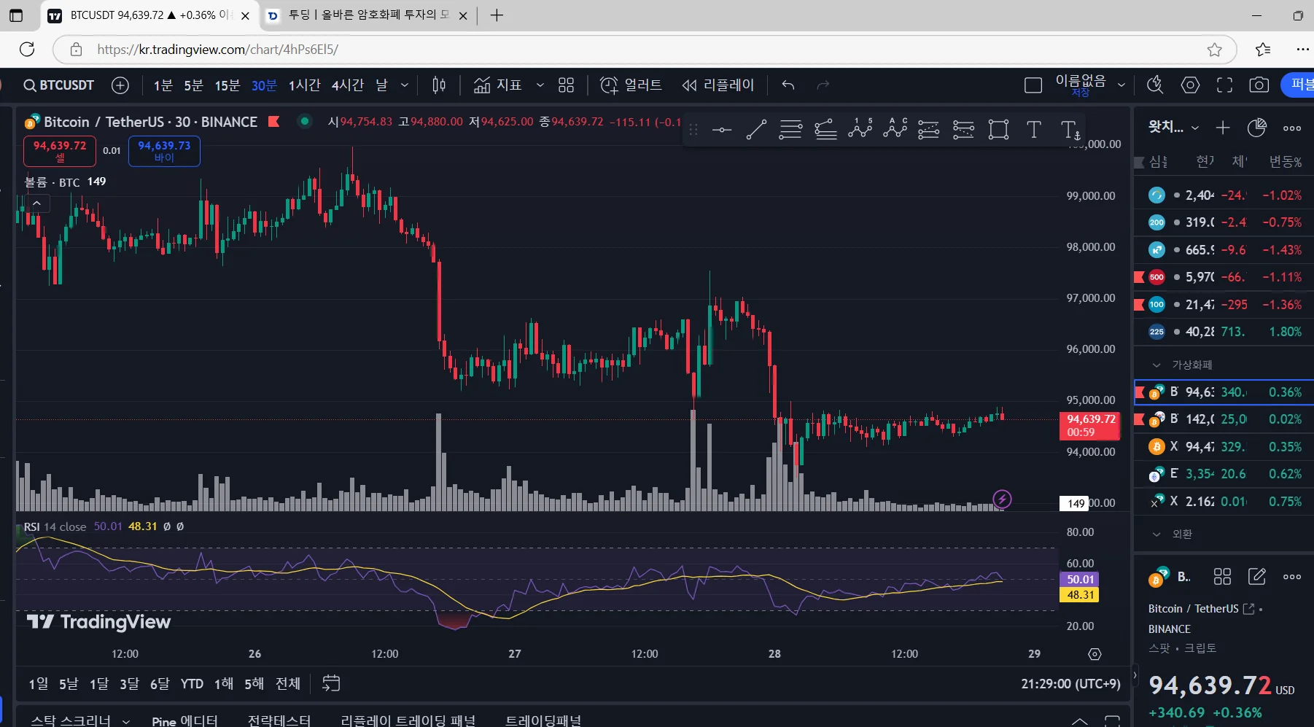Open the indicator templates grid icon
The height and width of the screenshot is (727, 1314).
coord(566,85)
